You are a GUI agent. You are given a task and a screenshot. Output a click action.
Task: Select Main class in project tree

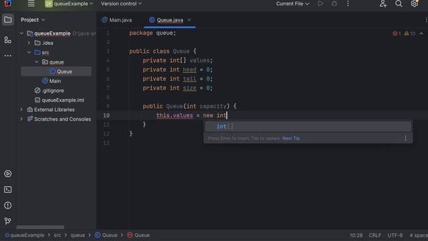pyautogui.click(x=51, y=81)
